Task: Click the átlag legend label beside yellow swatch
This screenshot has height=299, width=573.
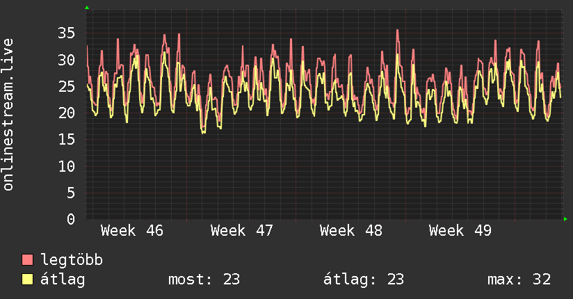Action: click(x=63, y=280)
